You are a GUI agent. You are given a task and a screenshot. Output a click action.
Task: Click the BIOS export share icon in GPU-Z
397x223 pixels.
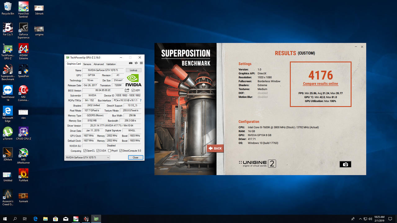point(127,90)
